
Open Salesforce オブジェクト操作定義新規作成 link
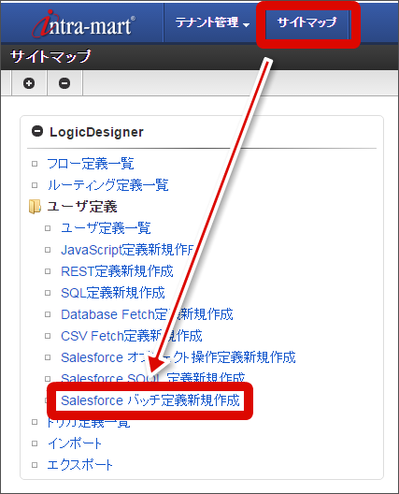point(178,357)
